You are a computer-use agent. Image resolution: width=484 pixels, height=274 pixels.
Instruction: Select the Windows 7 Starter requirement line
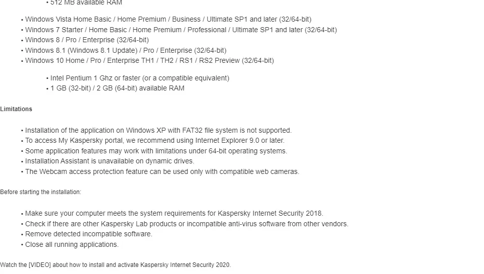click(x=181, y=30)
